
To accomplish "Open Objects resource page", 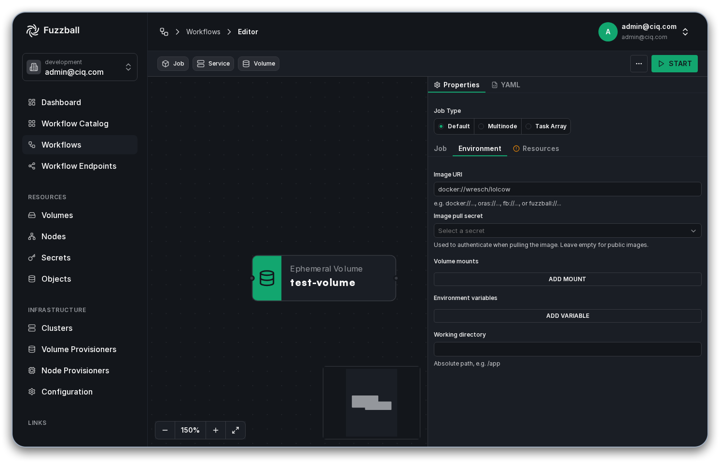I will (x=80, y=279).
